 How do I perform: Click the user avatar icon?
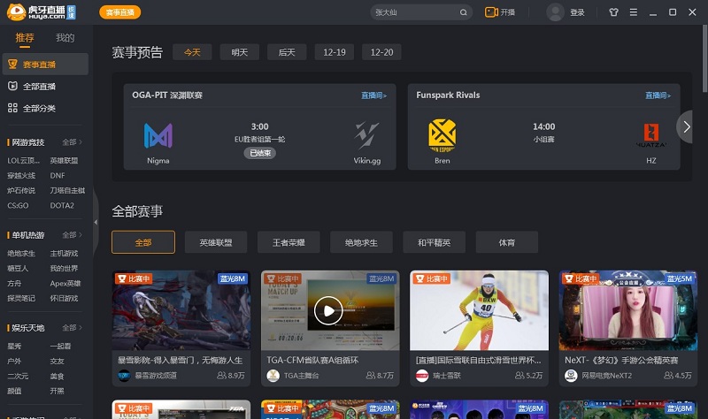[556, 12]
